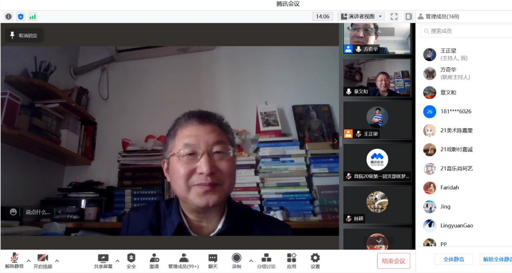
Task: Expand the arrow next to share screen
Action: (118, 260)
